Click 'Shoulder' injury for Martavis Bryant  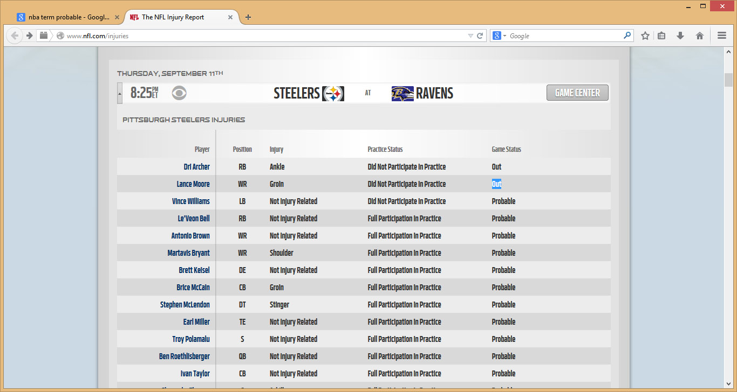point(282,253)
